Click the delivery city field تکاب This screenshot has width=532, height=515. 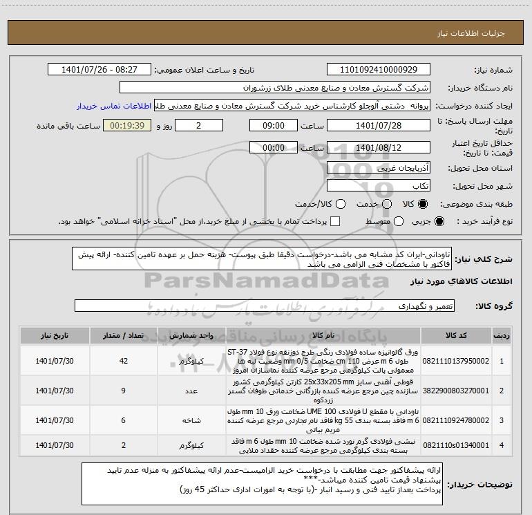click(x=379, y=186)
